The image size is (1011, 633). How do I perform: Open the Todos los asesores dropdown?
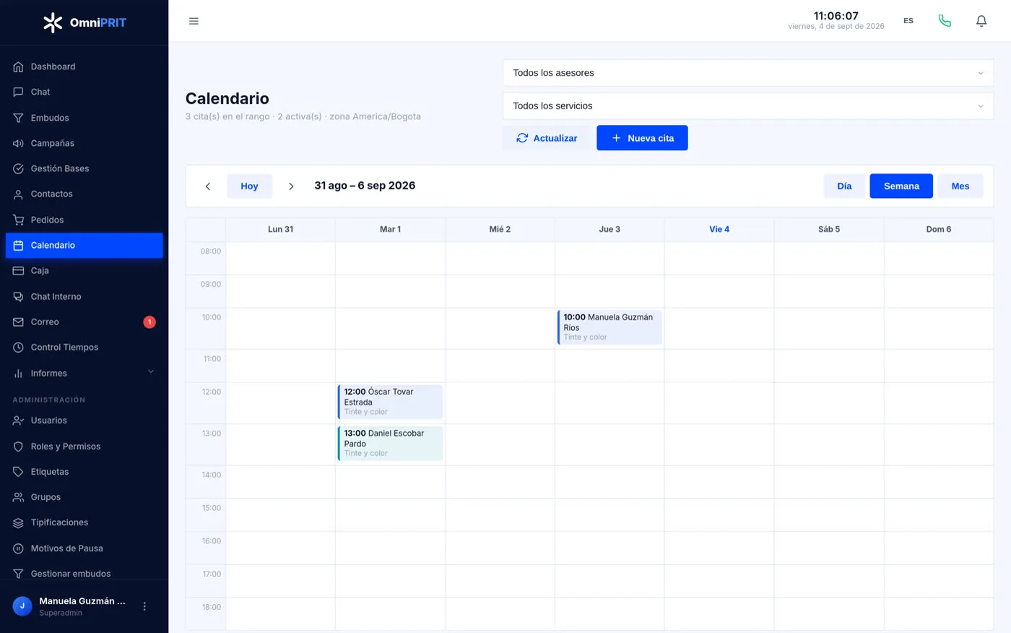748,73
